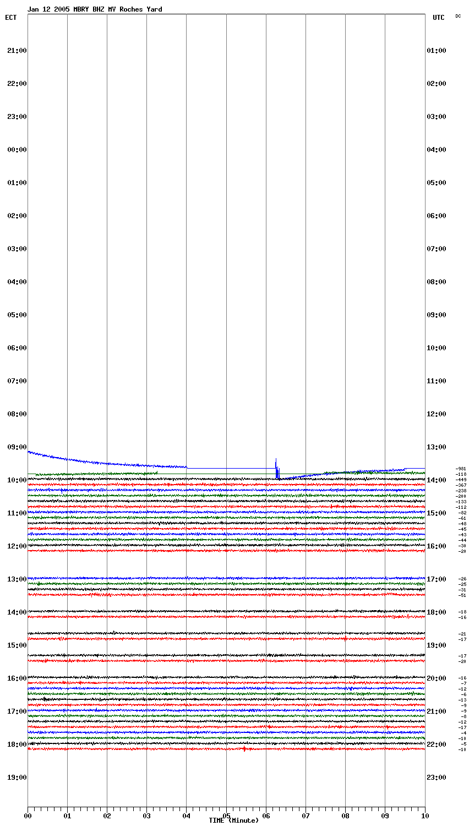Click minute label 08 on bottom axis
The image size is (469, 826).
click(345, 816)
